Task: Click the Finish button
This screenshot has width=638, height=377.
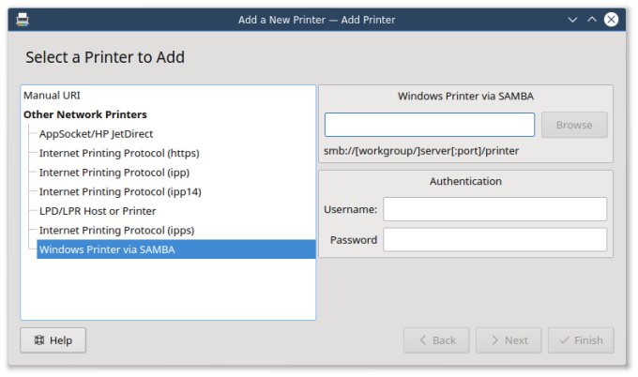Action: (581, 339)
